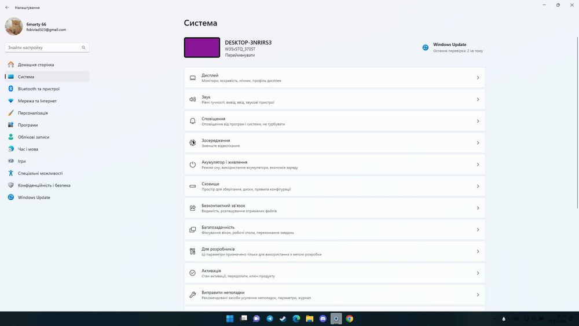
Task: Click the search magnifier icon
Action: point(83,47)
